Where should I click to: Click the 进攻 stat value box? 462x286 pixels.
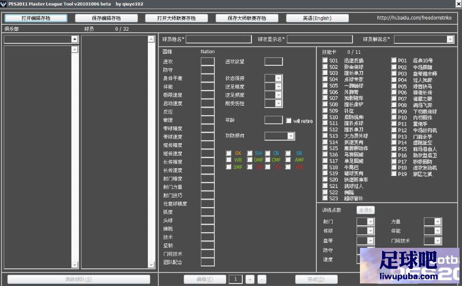point(208,61)
